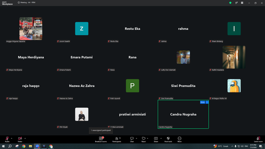Viewport: 265px width, 149px height.
Task: Open audio options arrow next to Audio
Action: pyautogui.click(x=12, y=138)
